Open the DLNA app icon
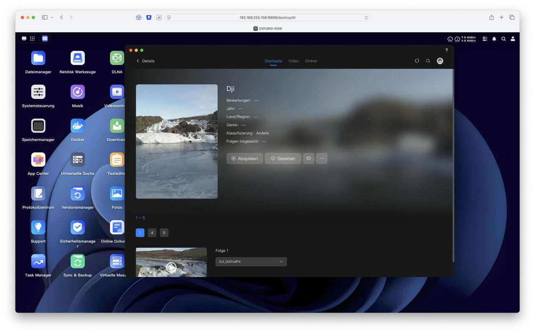535x333 pixels. pyautogui.click(x=117, y=58)
